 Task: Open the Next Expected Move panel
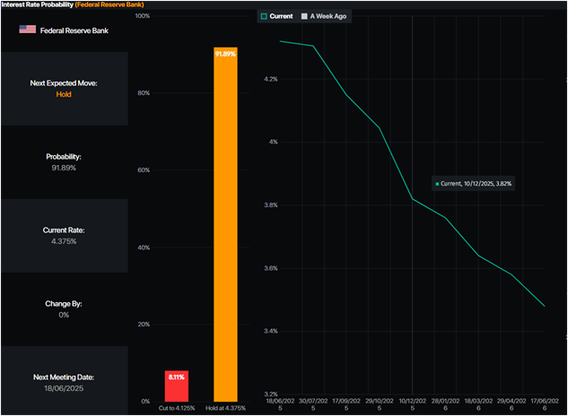coord(64,88)
